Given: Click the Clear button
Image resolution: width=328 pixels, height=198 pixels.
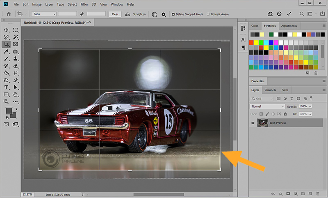Looking at the screenshot, I should coord(115,14).
